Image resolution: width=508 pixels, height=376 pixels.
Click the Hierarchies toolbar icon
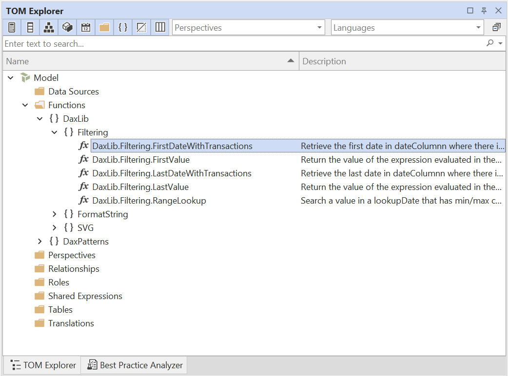pos(48,27)
